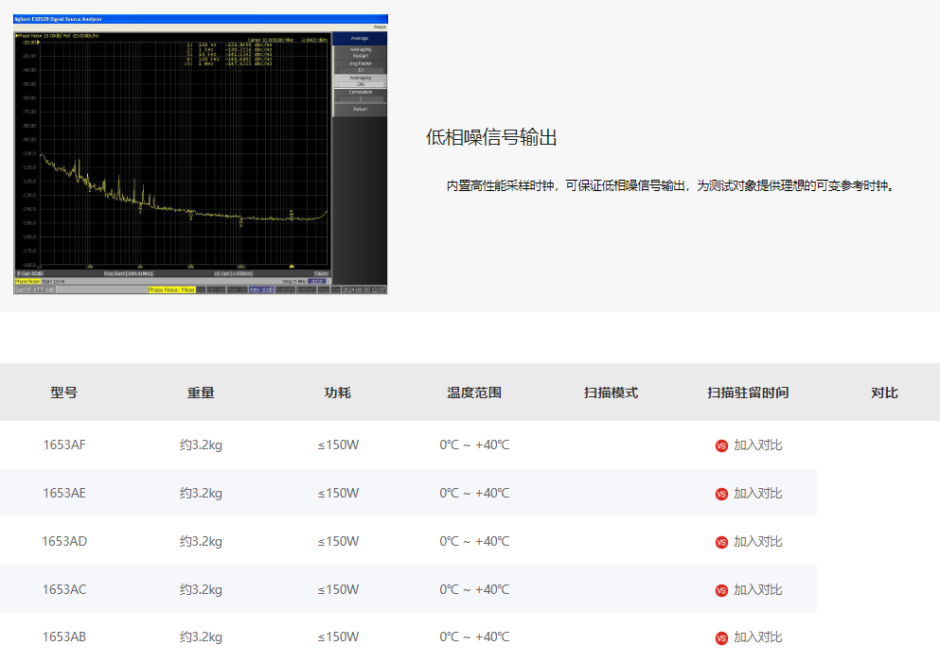Click the red VS icon in the 1653AC row

[721, 590]
